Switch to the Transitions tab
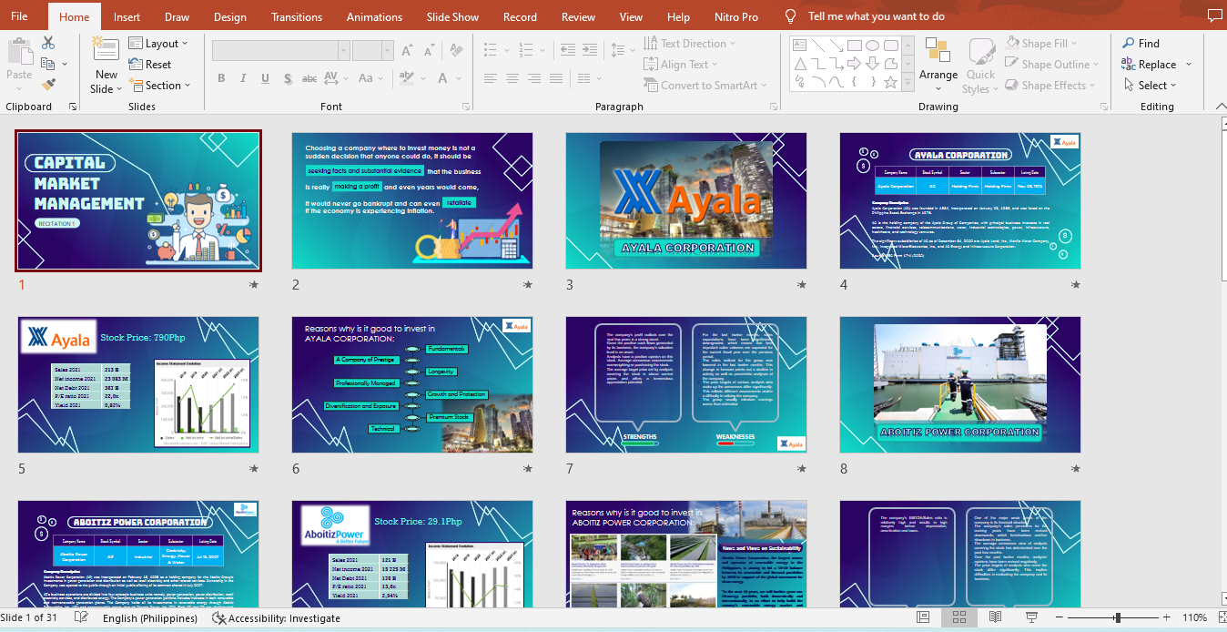Viewport: 1227px width, 632px height. click(x=297, y=16)
